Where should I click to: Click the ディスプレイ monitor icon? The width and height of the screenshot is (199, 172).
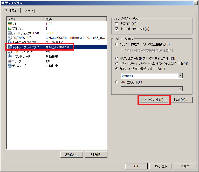pyautogui.click(x=10, y=66)
